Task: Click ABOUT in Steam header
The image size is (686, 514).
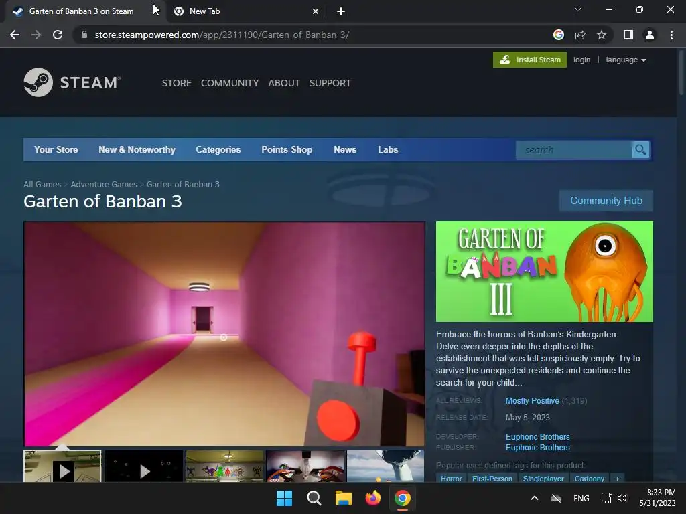Action: coord(284,83)
